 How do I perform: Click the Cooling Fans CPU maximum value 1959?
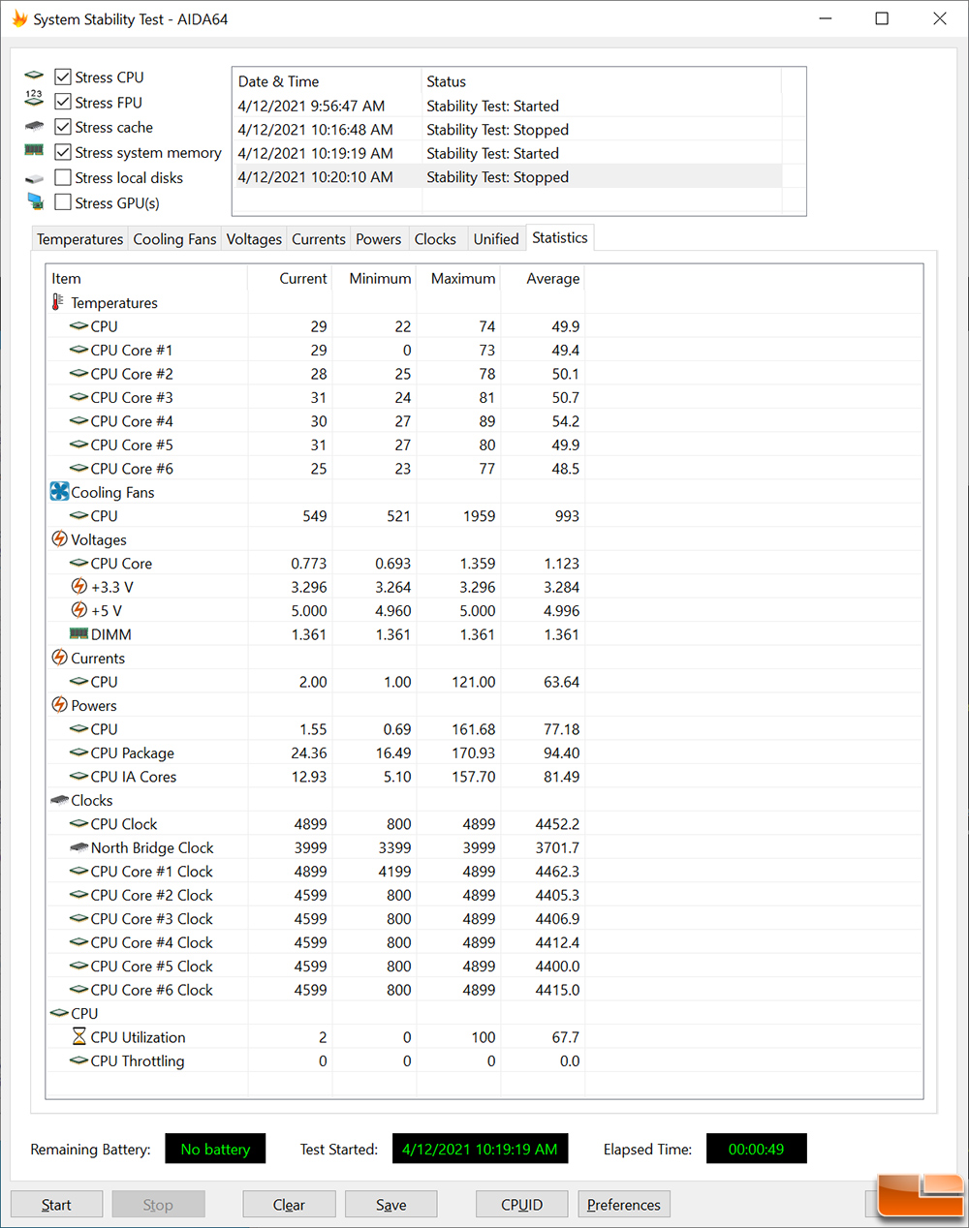[x=479, y=515]
